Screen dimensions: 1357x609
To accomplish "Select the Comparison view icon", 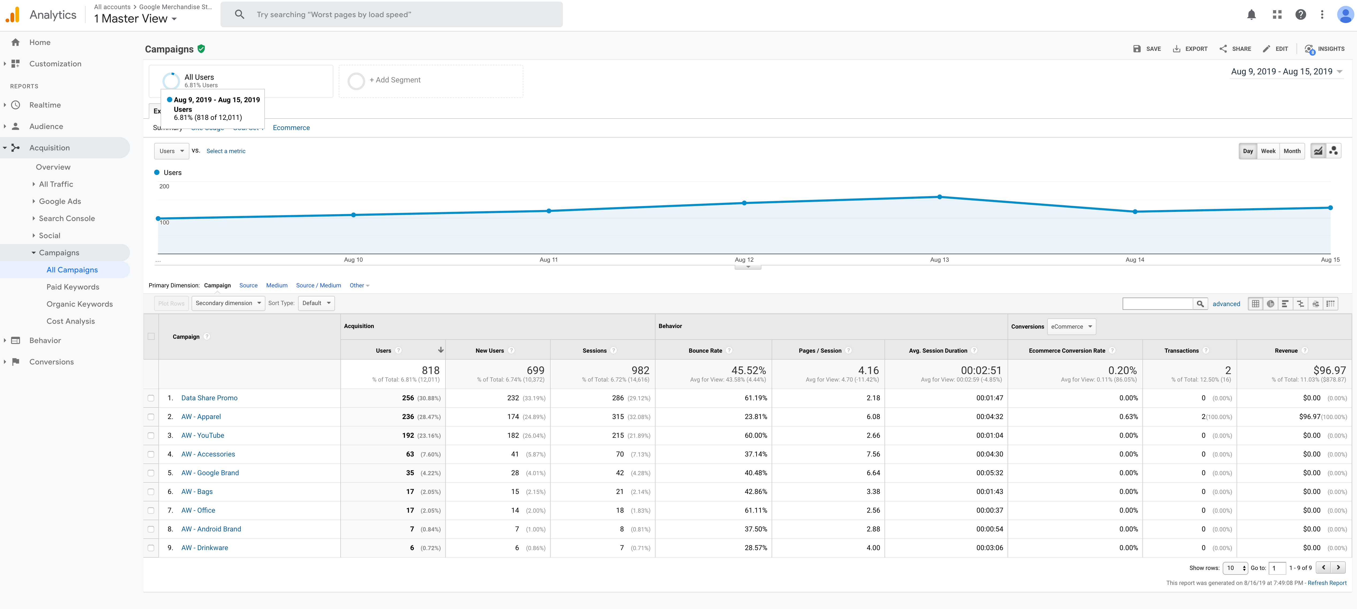I will 1300,304.
